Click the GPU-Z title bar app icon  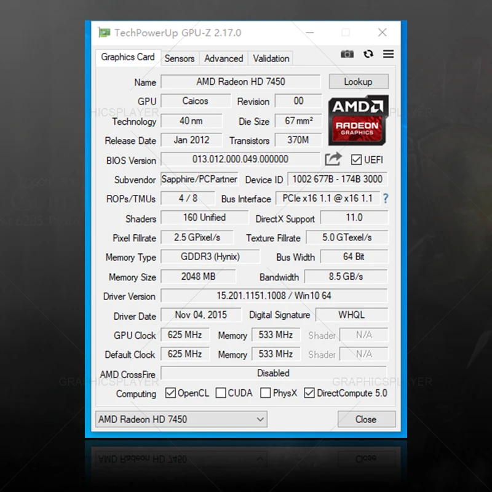coord(105,33)
